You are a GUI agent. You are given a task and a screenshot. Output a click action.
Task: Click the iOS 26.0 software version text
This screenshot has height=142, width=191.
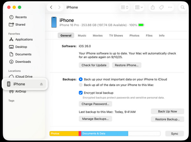85,46
